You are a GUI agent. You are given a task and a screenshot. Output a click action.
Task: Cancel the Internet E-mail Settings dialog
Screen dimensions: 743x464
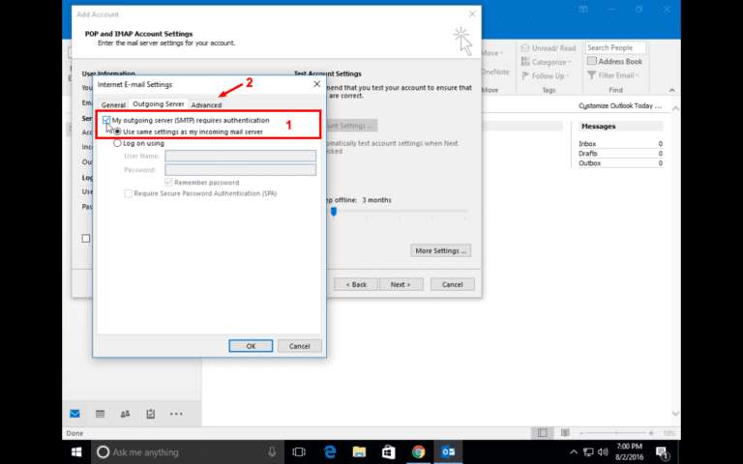(x=300, y=346)
